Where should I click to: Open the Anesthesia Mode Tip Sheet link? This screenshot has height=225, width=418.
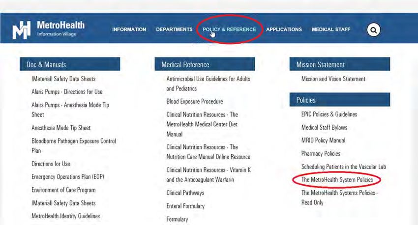pyautogui.click(x=61, y=128)
